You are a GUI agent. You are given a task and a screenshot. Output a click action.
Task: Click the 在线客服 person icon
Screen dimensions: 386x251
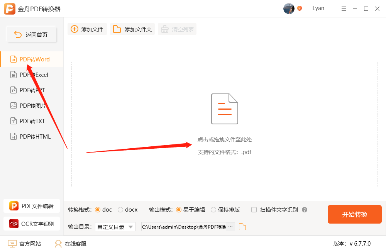(x=58, y=244)
